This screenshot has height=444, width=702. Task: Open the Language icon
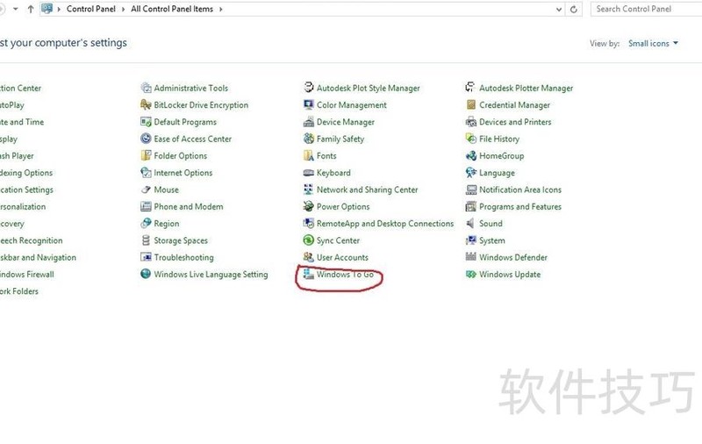tap(470, 173)
